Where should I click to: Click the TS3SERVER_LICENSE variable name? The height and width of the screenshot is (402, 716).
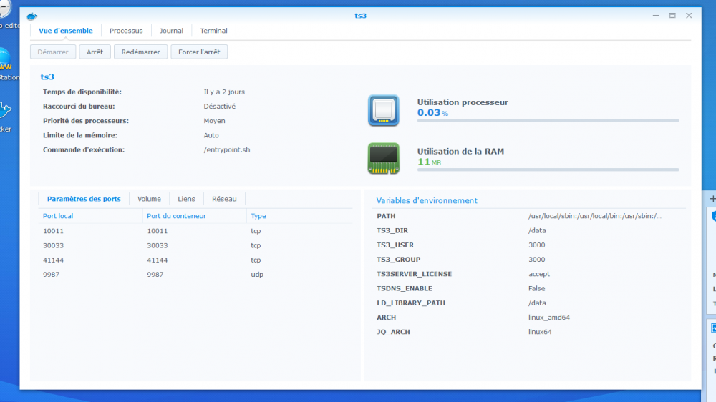[x=414, y=274]
